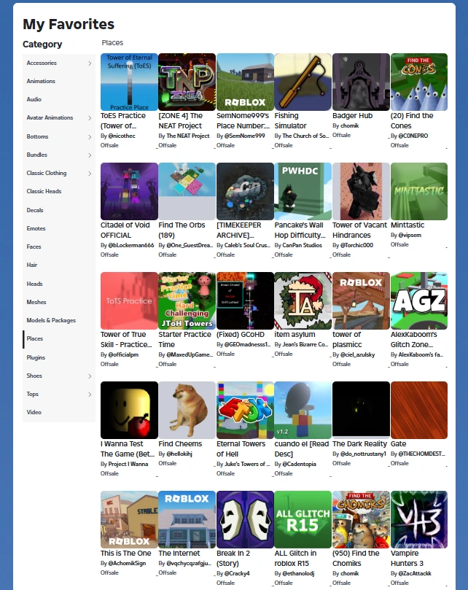Open The Internet game thumbnail
This screenshot has width=468, height=590.
point(187,520)
